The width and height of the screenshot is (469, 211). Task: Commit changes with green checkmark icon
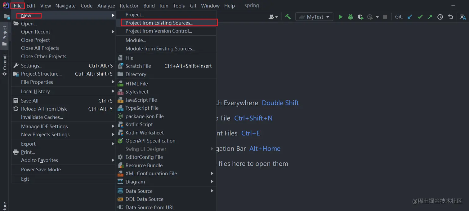(x=420, y=17)
